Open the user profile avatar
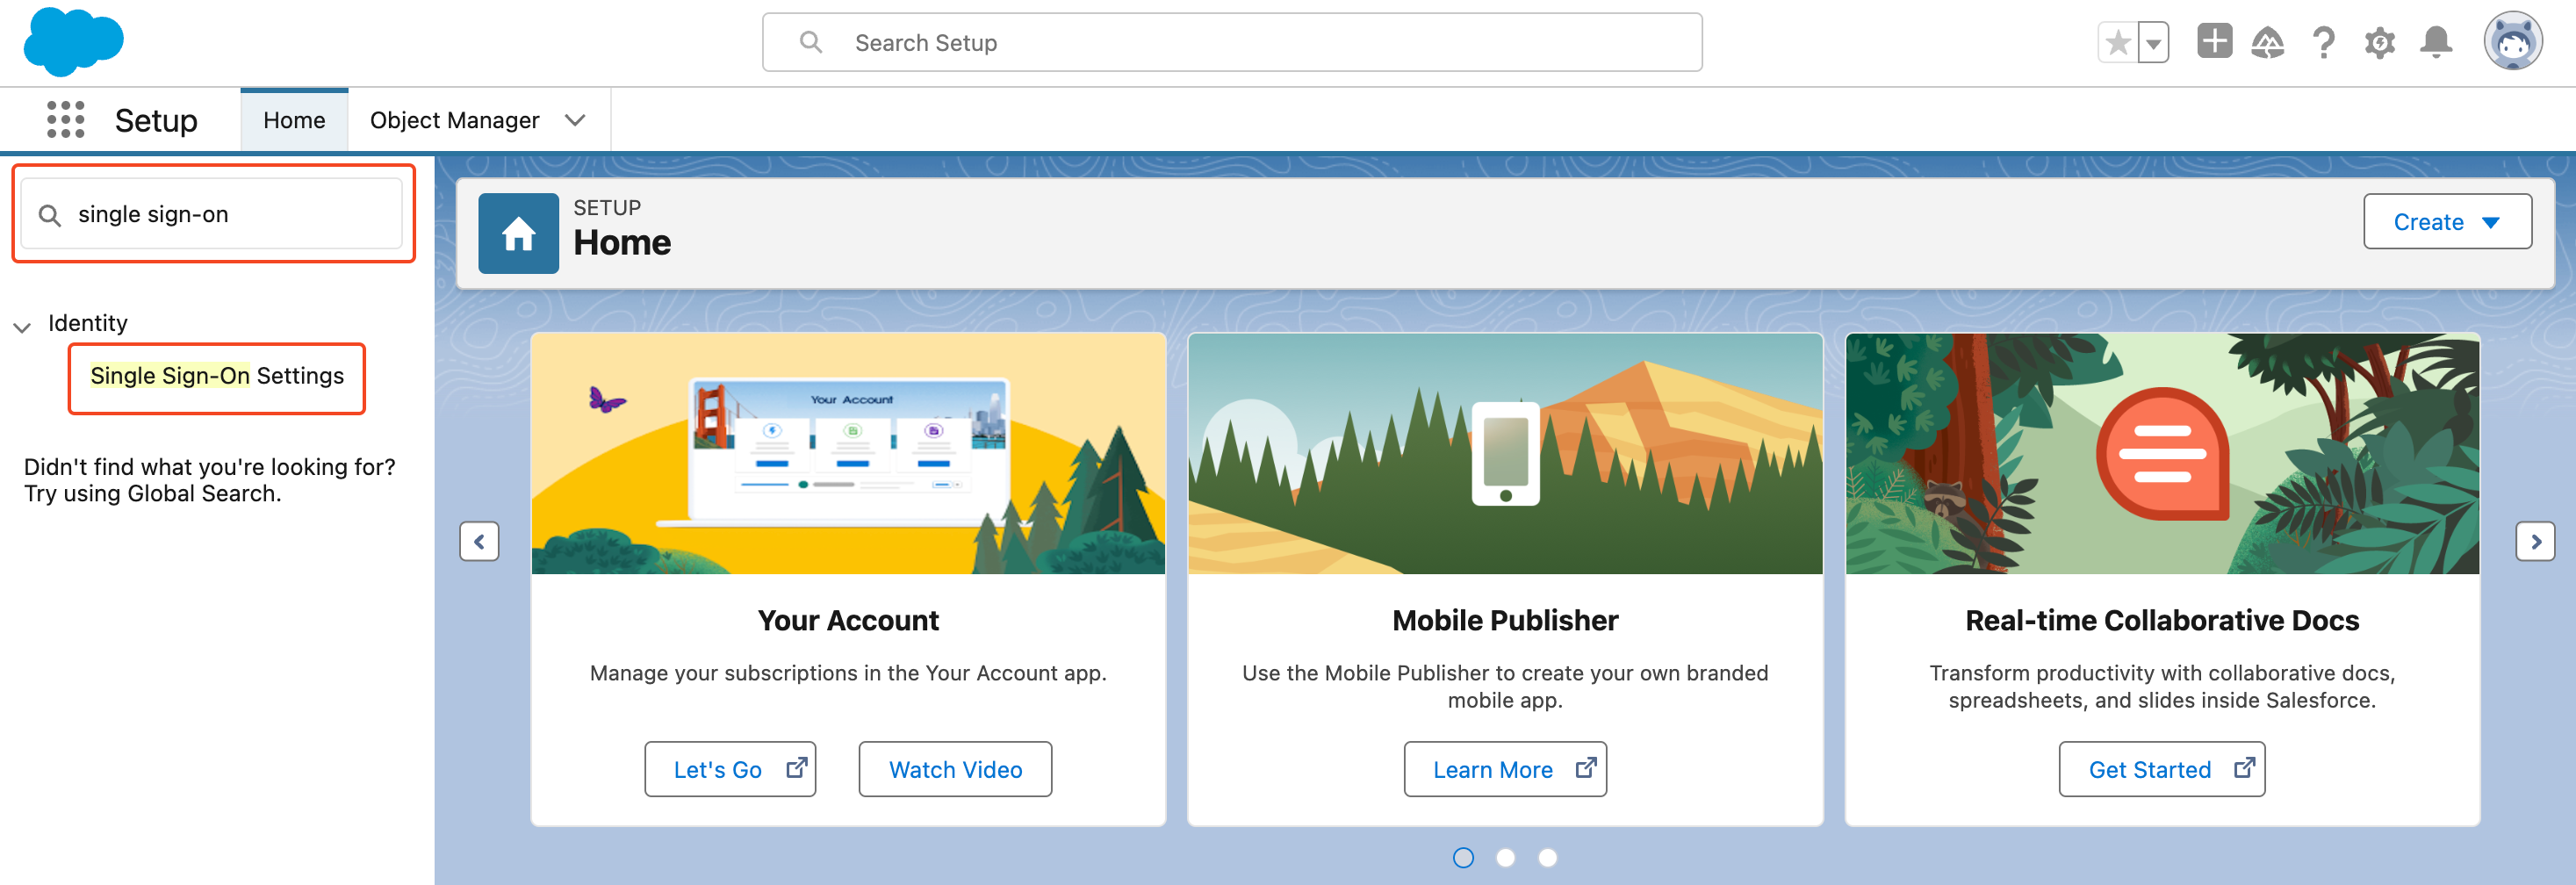2576x885 pixels. coord(2512,42)
